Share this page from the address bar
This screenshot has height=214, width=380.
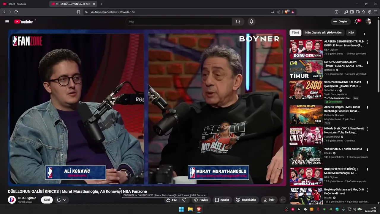coord(279,12)
